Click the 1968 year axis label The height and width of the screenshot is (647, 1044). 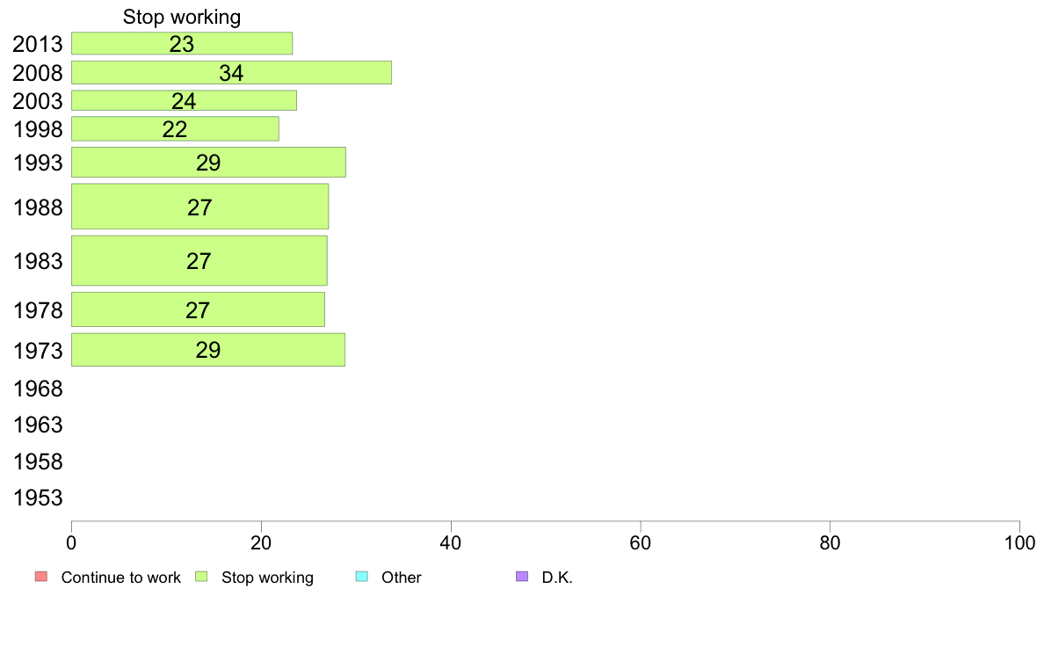pyautogui.click(x=38, y=389)
